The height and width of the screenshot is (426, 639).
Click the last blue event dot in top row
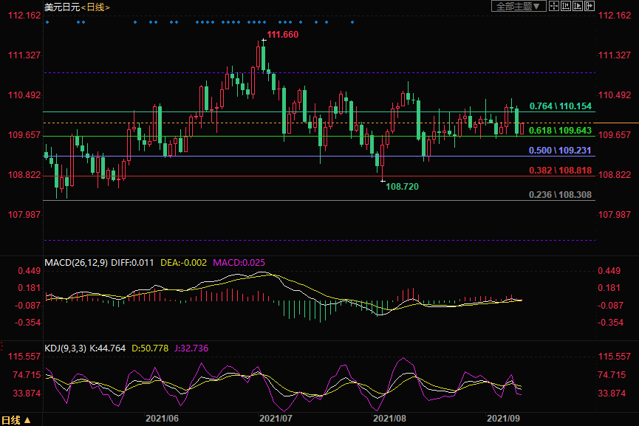click(x=352, y=22)
